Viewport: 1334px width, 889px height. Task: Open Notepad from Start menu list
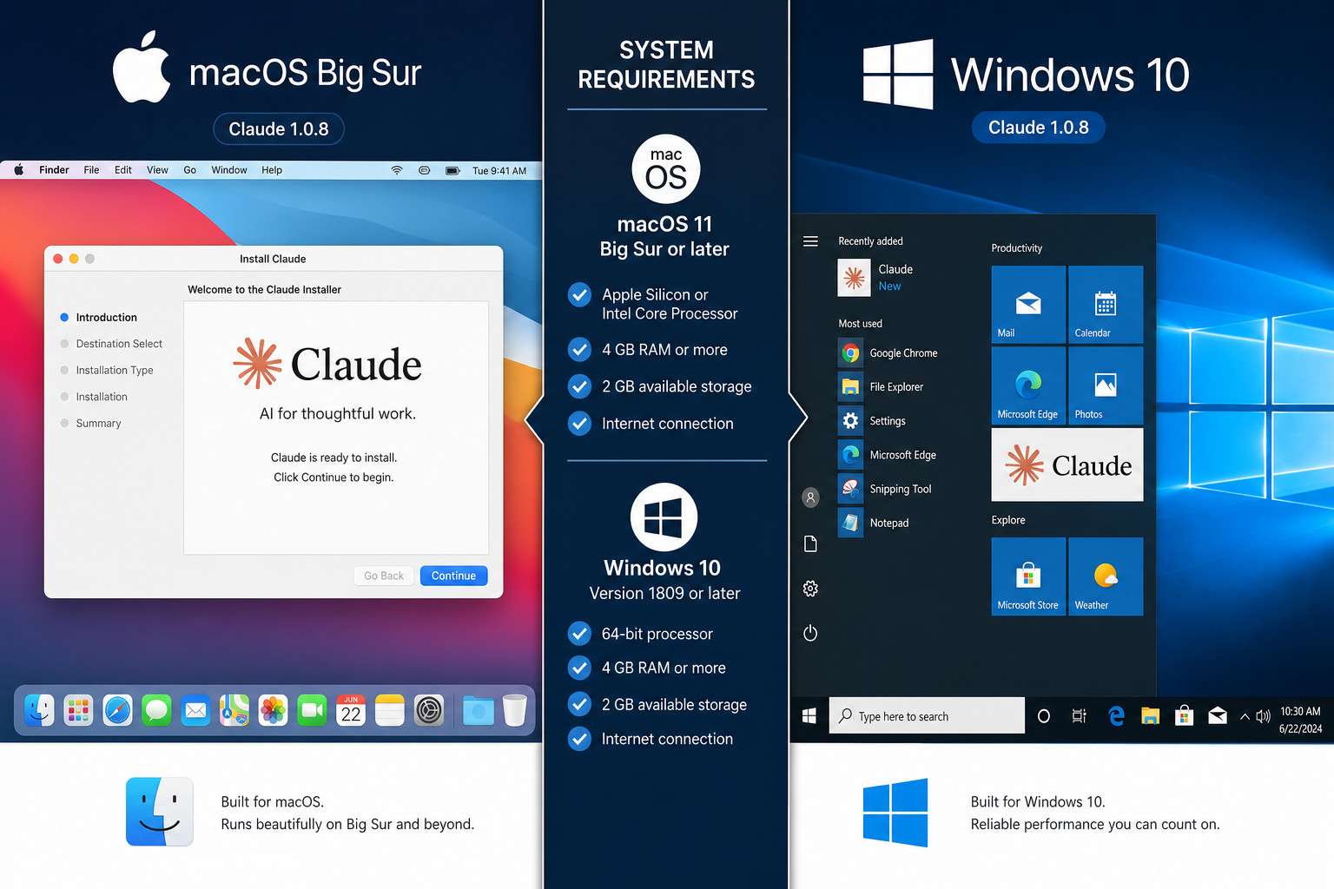point(873,523)
